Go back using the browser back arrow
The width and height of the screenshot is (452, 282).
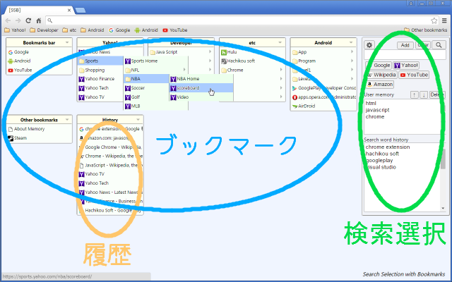coord(8,20)
